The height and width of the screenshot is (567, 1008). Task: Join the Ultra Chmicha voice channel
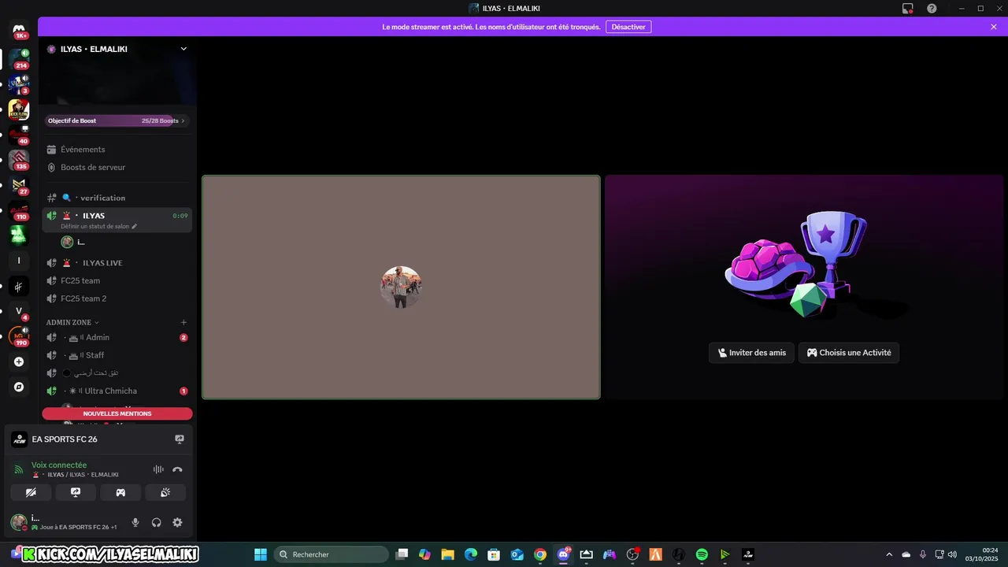tap(117, 391)
